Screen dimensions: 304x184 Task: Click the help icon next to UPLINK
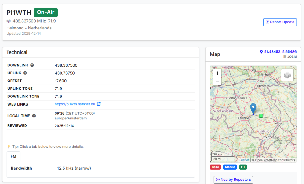tap(25, 73)
